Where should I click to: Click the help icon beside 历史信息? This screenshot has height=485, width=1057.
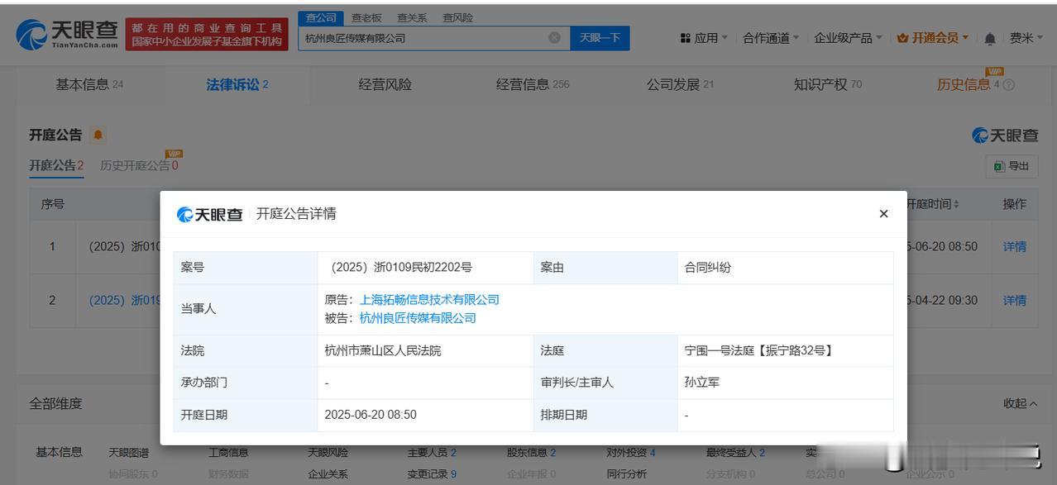tap(1008, 85)
